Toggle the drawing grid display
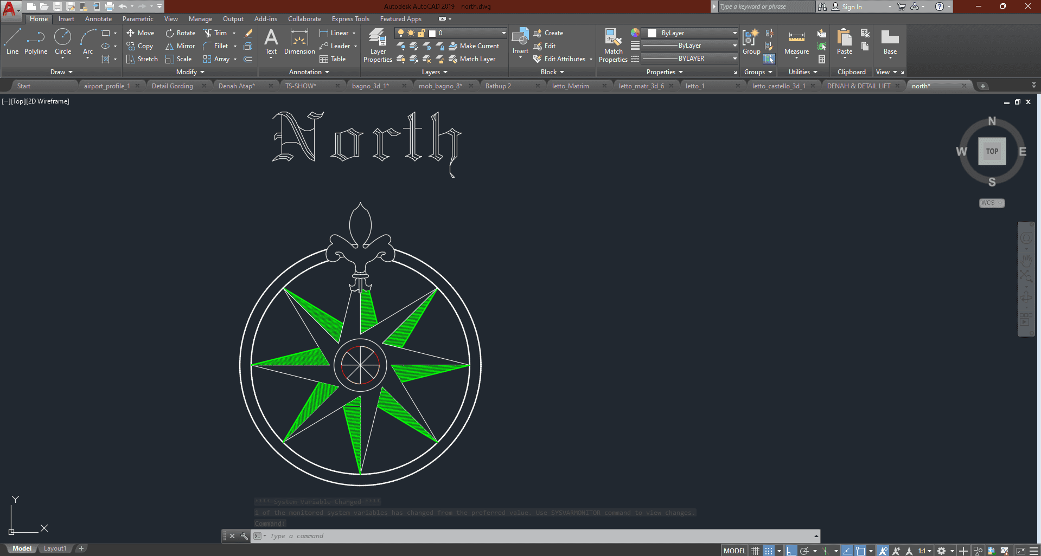This screenshot has height=556, width=1041. point(755,551)
